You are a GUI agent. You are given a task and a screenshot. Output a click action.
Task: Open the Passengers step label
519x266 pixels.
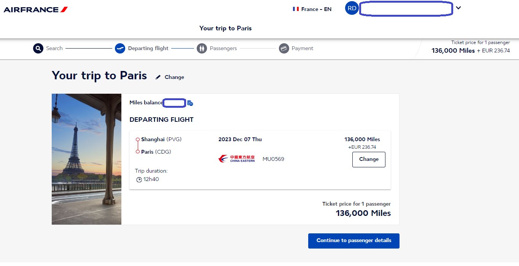223,49
